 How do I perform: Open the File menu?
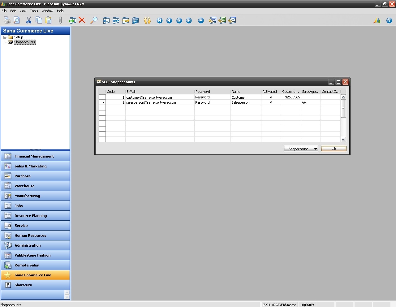pos(4,11)
